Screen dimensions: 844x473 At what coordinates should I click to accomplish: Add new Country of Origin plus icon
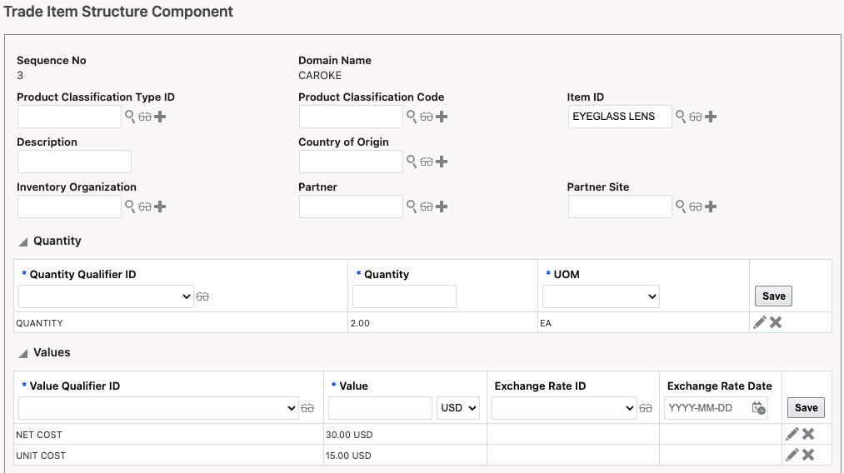pos(442,162)
